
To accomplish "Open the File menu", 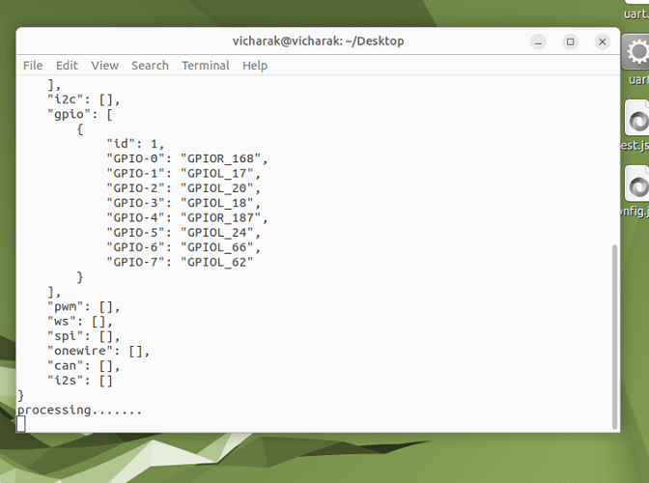I will [33, 66].
